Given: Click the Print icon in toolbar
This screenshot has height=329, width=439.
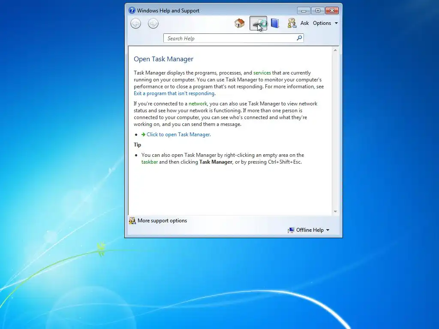Looking at the screenshot, I should coord(258,23).
